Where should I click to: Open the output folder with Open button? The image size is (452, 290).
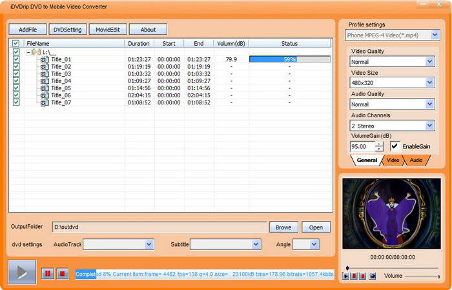click(x=316, y=227)
